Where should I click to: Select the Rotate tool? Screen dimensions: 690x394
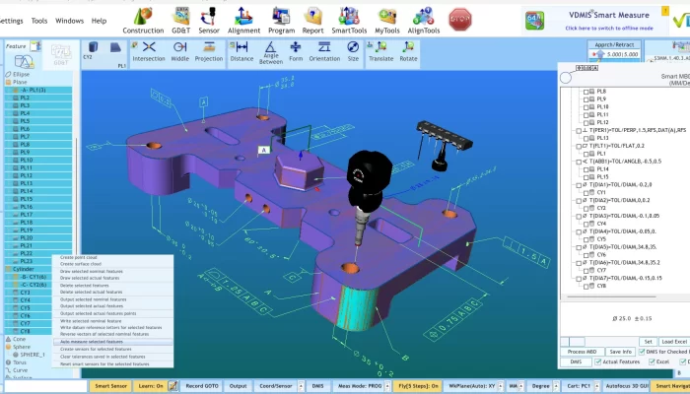408,52
